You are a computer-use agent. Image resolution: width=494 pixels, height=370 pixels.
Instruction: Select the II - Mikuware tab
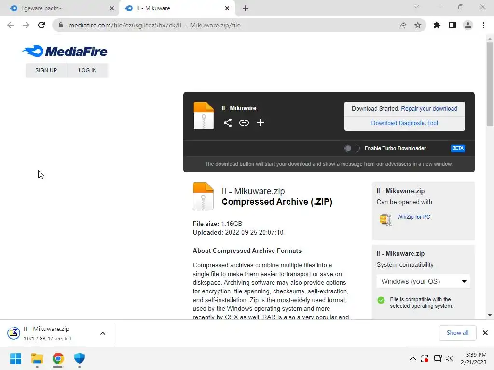[x=177, y=8]
